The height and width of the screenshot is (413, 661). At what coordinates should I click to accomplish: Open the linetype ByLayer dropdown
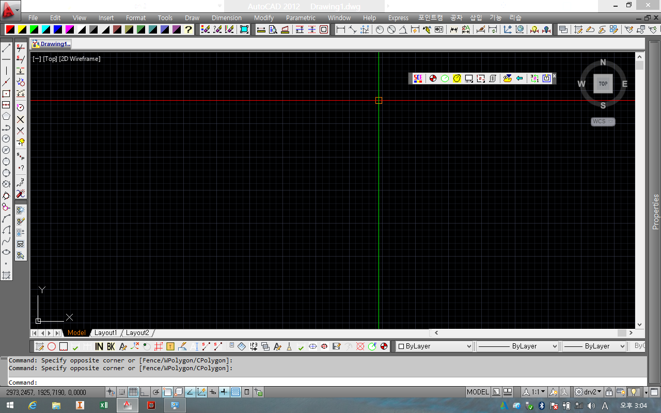(517, 346)
